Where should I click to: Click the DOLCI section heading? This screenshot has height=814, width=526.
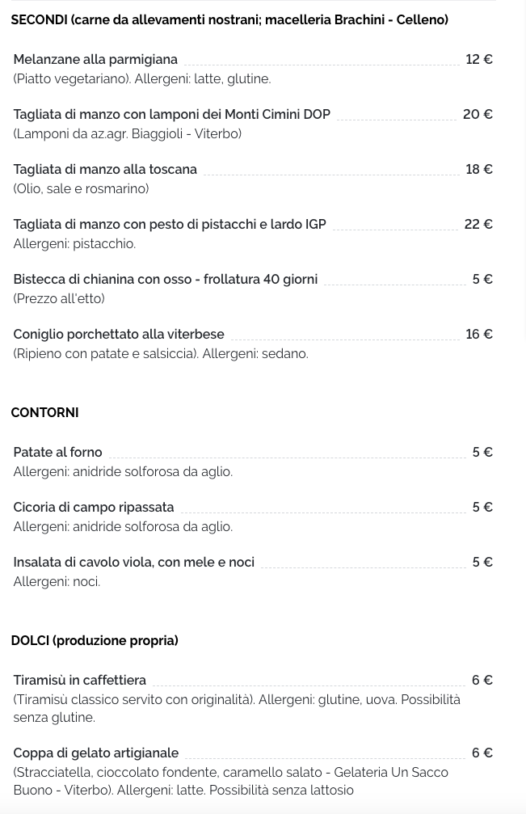[95, 640]
